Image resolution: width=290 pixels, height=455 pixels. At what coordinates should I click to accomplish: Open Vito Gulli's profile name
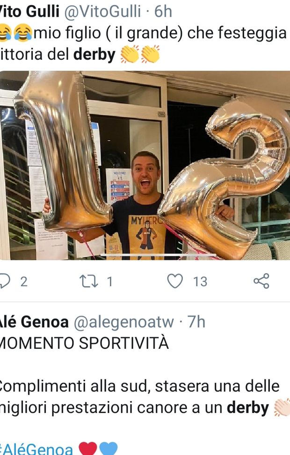29,11
